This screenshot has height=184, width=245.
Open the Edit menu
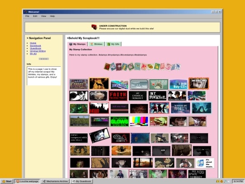[35, 16]
